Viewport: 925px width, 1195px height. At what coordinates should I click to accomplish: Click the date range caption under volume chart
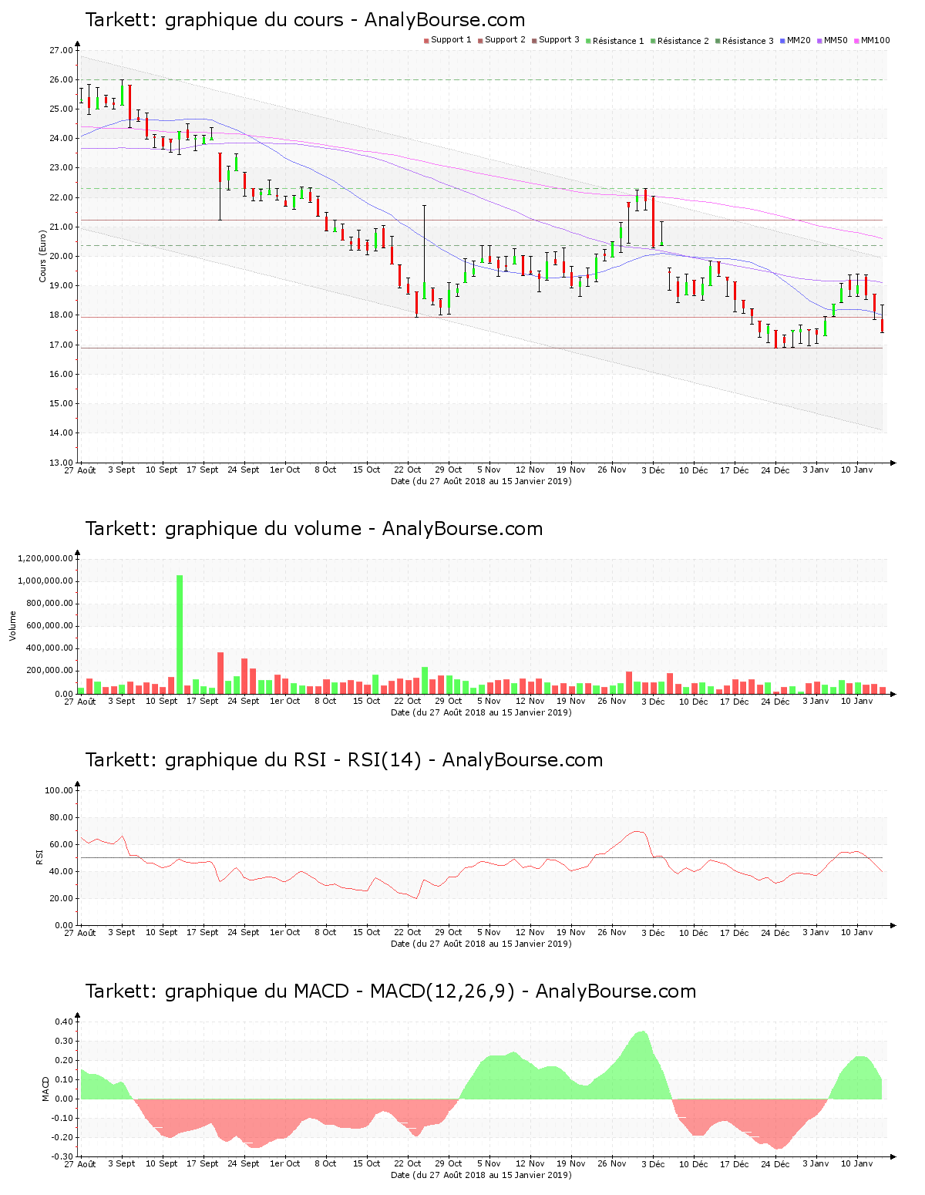click(481, 712)
